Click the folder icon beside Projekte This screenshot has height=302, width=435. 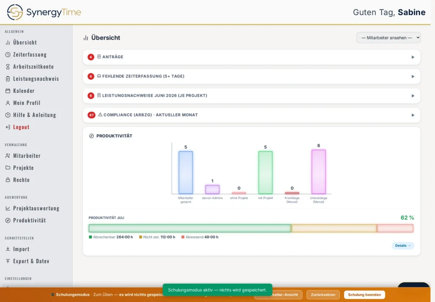coord(8,167)
